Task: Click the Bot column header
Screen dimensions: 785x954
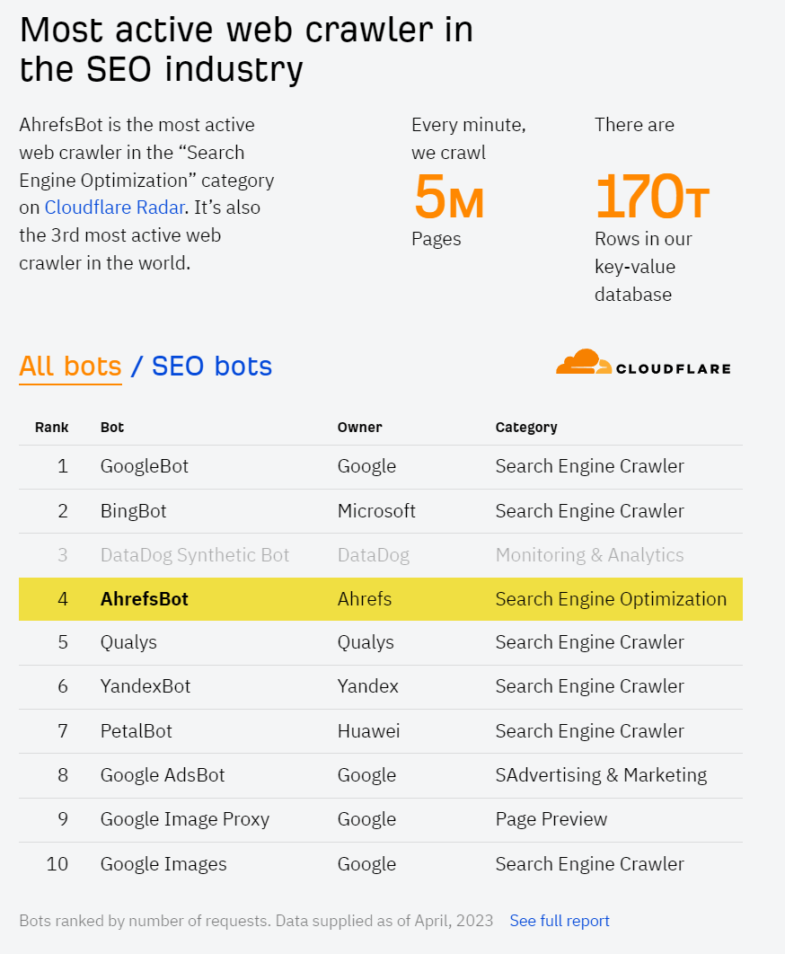Action: pos(112,427)
